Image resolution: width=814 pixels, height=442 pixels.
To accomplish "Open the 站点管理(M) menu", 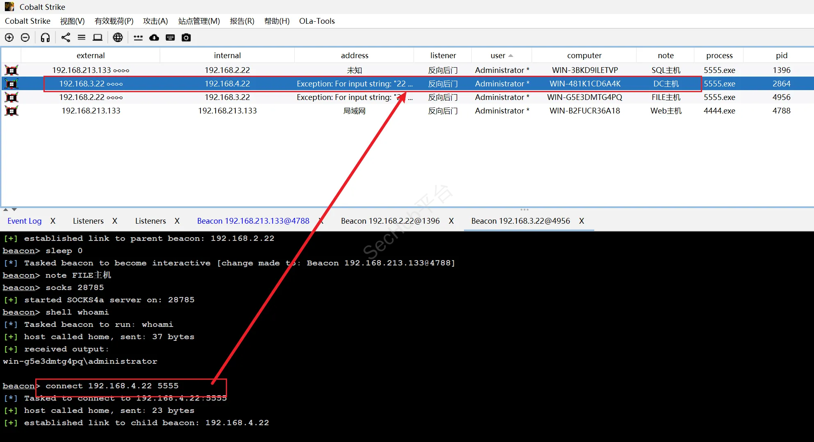I will pyautogui.click(x=199, y=21).
